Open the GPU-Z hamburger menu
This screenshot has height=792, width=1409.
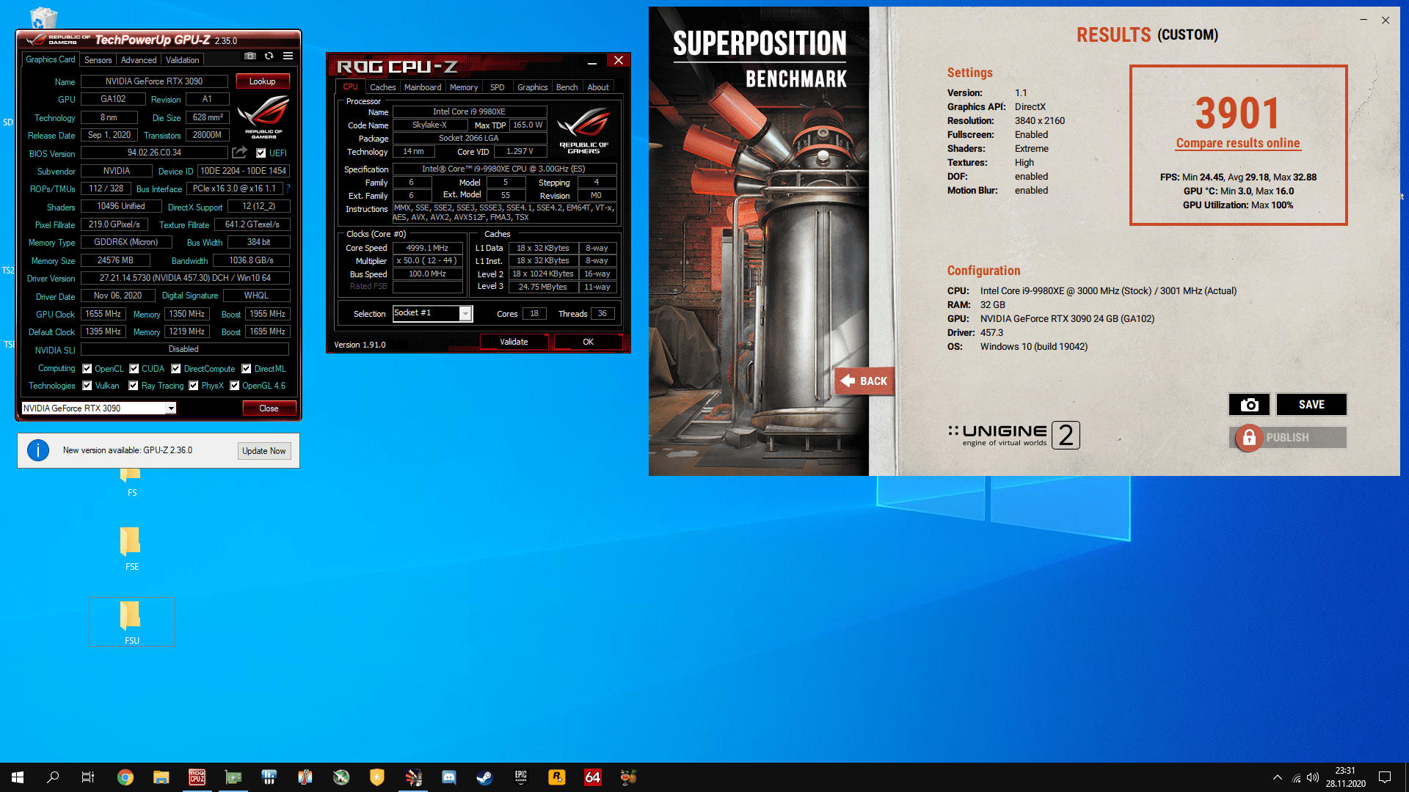pyautogui.click(x=288, y=56)
